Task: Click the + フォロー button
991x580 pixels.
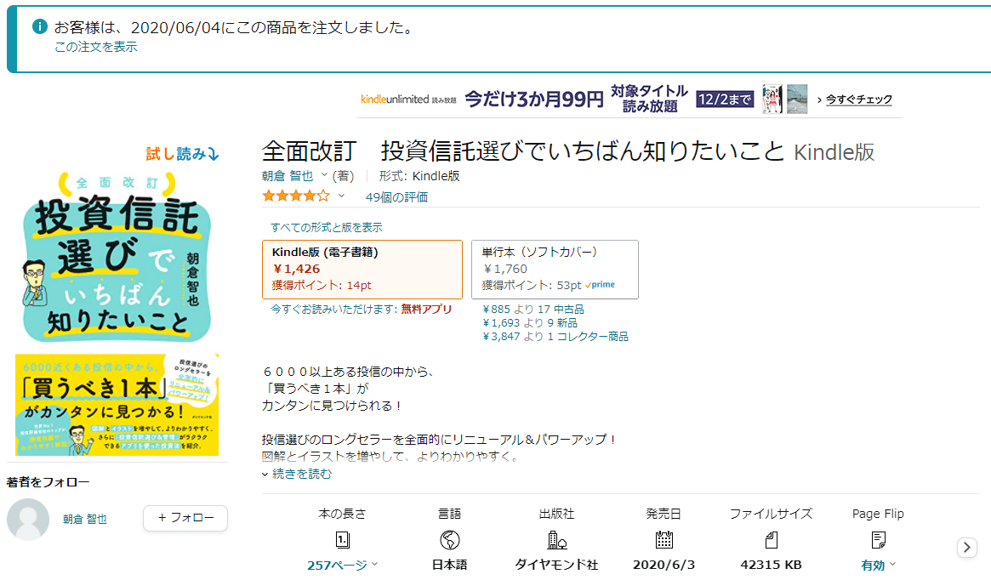Action: click(185, 518)
